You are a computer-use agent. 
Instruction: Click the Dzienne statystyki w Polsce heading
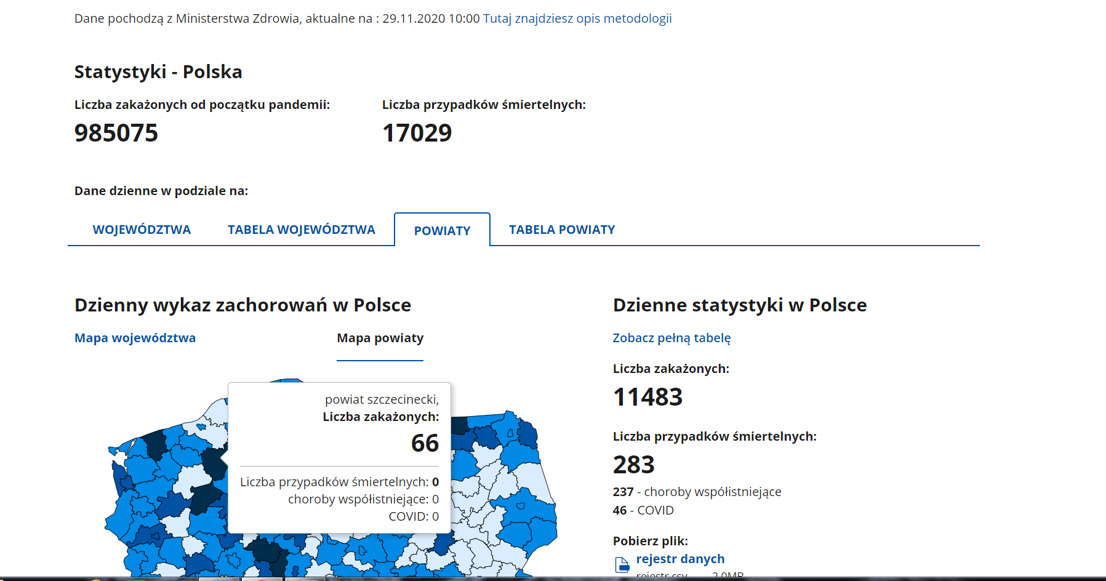(739, 305)
